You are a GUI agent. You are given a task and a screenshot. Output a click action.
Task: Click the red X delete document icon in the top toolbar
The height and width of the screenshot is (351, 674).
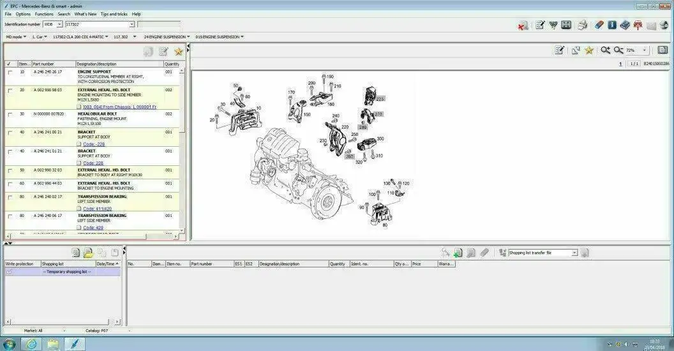point(523,26)
